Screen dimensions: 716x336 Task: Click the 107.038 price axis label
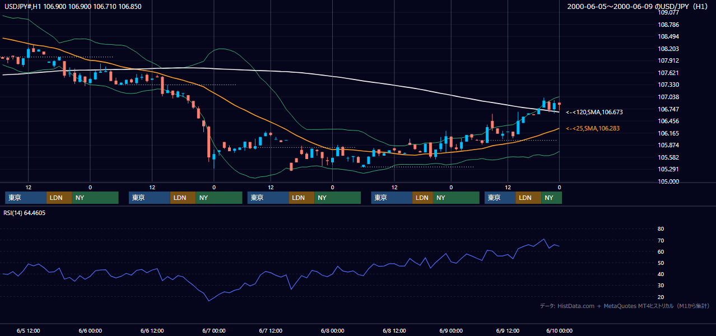[668, 97]
